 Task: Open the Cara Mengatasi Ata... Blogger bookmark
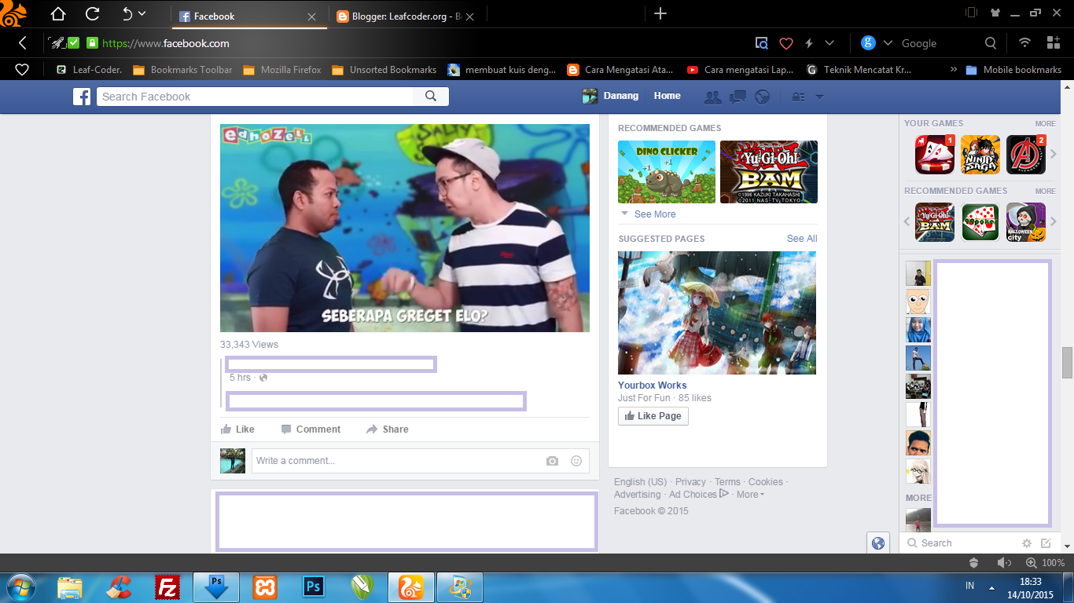[620, 70]
